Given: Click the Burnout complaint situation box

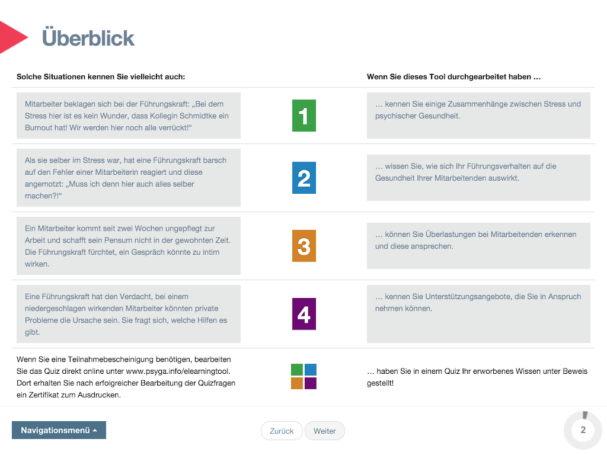Looking at the screenshot, I should [x=128, y=116].
